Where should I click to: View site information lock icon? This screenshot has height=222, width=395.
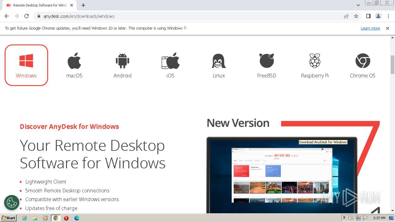click(39, 16)
